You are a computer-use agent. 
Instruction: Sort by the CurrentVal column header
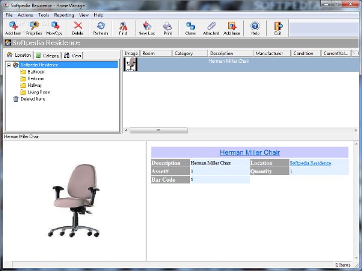336,53
